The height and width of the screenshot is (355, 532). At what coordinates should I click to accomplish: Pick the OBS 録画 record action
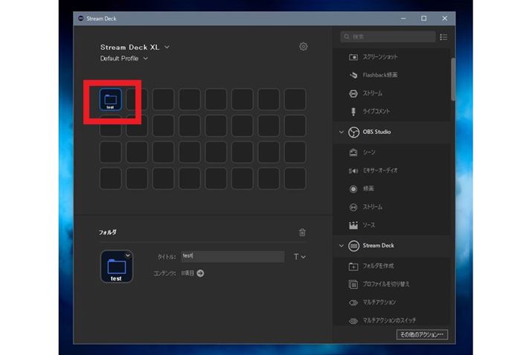tap(369, 189)
